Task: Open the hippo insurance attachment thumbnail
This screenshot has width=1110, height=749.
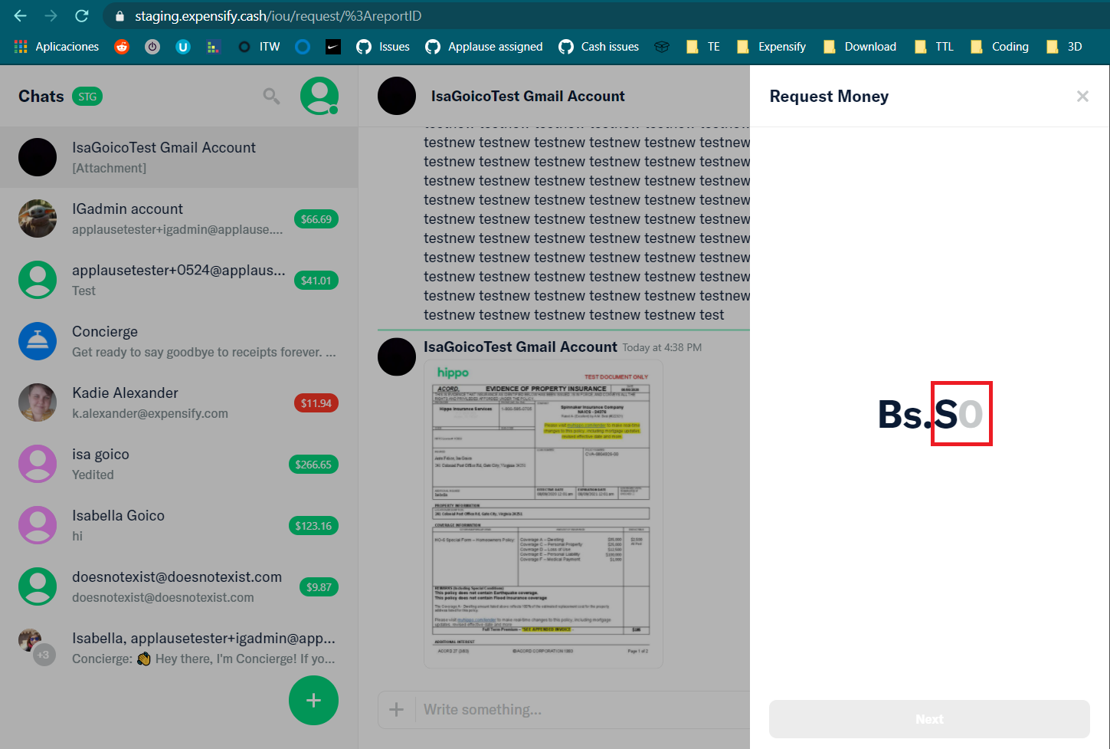Action: pyautogui.click(x=543, y=514)
